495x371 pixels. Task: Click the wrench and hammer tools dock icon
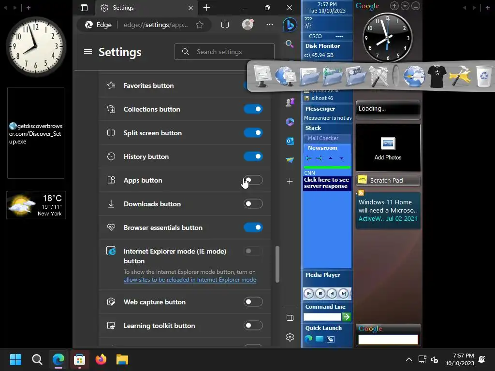[379, 76]
